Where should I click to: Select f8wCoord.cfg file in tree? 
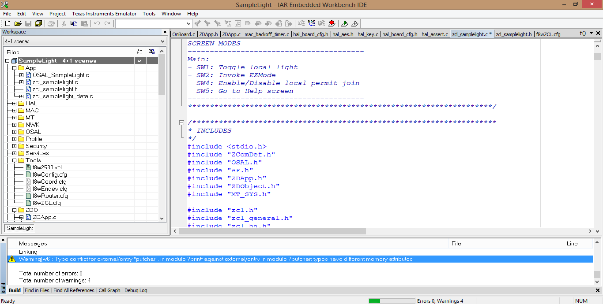tap(49, 182)
